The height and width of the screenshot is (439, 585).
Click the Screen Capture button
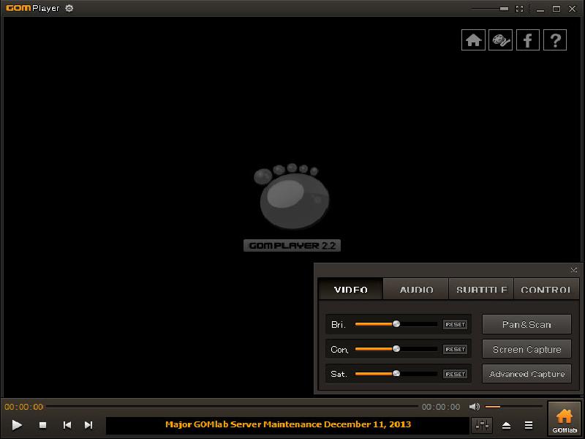pos(526,350)
